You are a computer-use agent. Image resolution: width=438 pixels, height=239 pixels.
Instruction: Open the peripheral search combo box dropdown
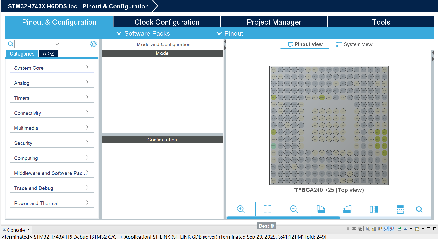click(57, 44)
